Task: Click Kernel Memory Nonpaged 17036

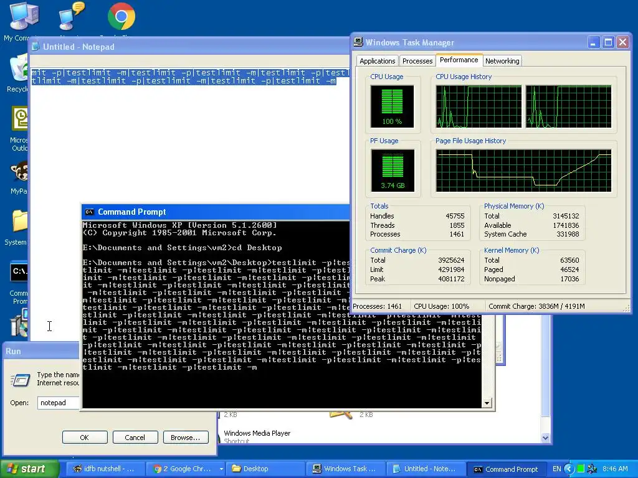Action: (x=569, y=279)
